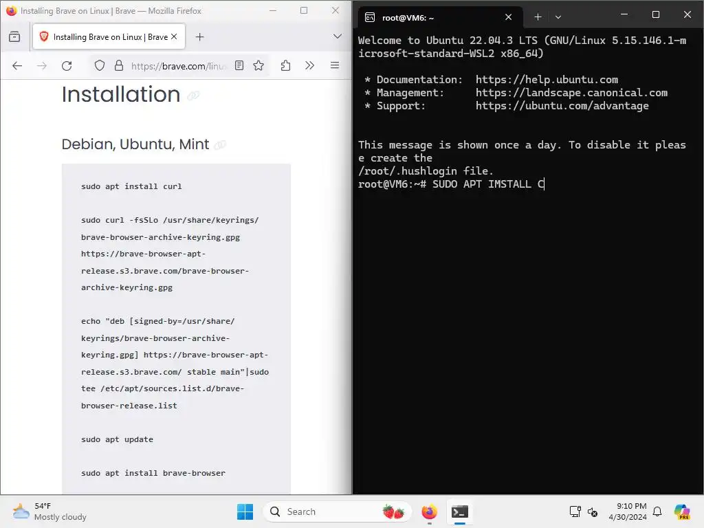Toggle Firefox reader view icon
Image resolution: width=704 pixels, height=528 pixels.
[x=239, y=66]
